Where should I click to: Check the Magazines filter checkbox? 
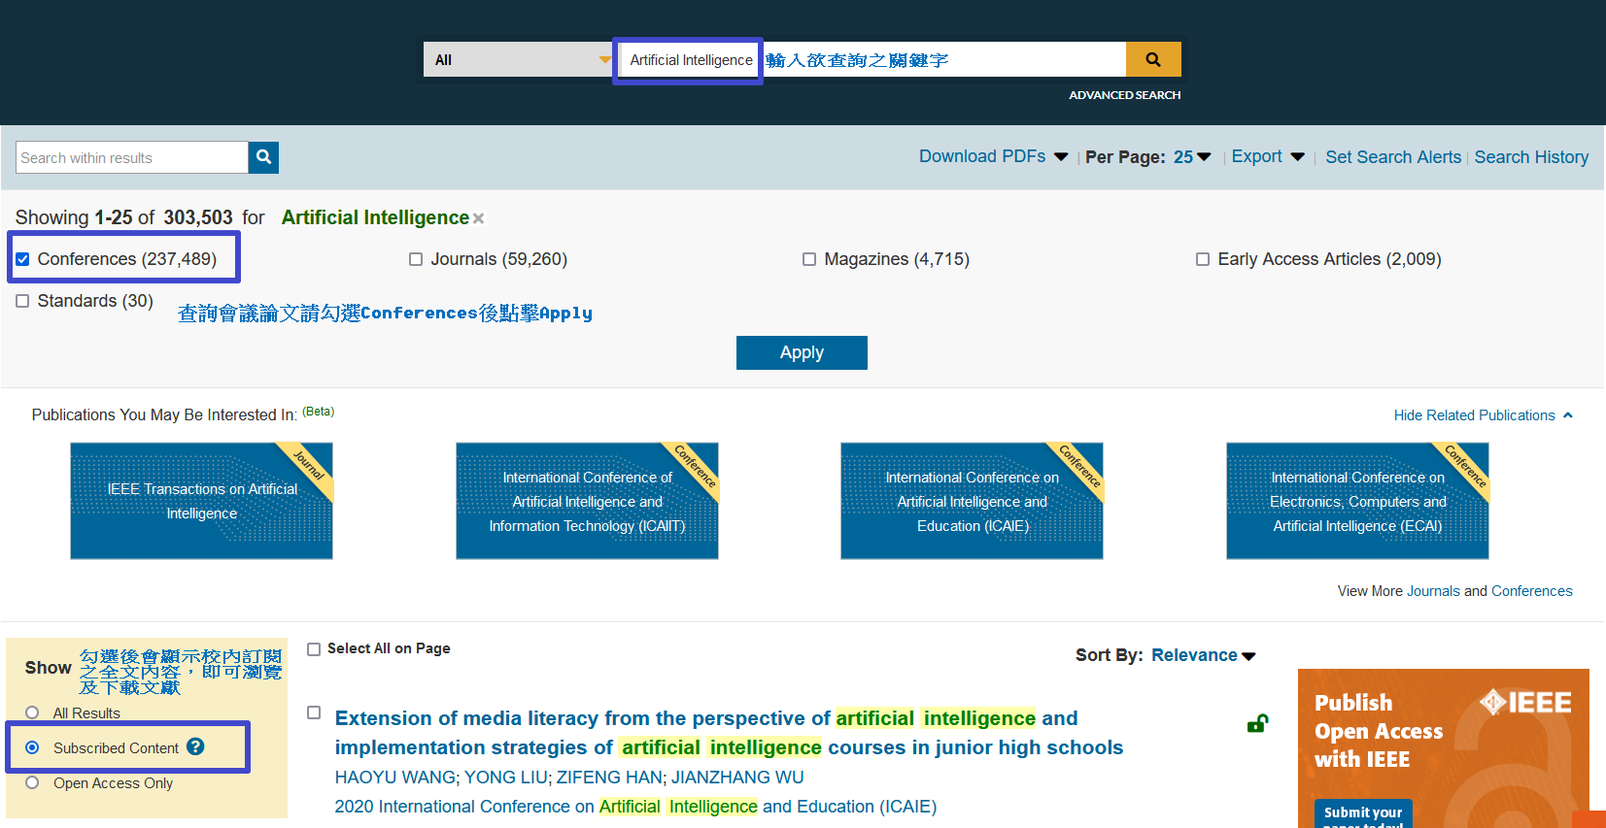coord(809,259)
